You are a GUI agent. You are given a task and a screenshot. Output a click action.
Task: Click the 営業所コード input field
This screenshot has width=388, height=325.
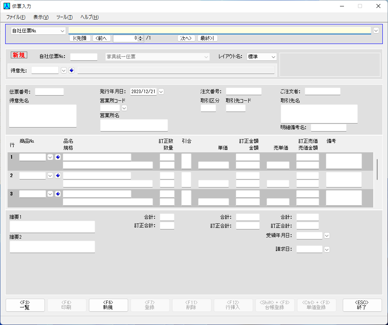tap(110, 108)
